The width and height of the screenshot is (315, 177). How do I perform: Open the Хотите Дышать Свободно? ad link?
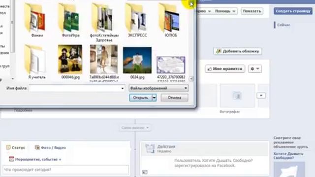point(288,156)
